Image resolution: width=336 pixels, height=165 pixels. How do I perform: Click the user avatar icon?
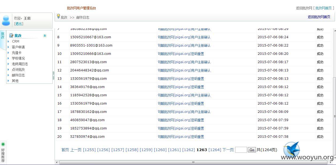point(6,21)
